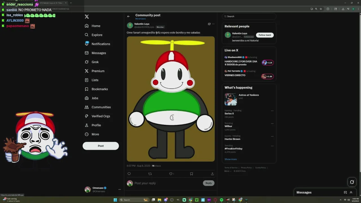
Task: Open a new browser tab with the plus button
Action: (71, 3)
